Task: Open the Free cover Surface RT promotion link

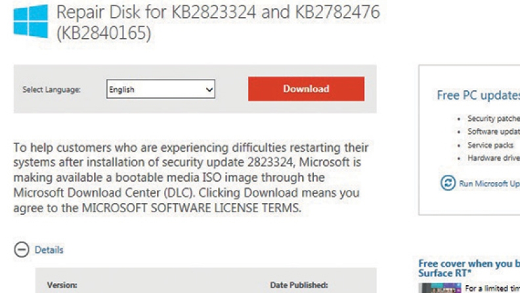Action: coord(469,268)
